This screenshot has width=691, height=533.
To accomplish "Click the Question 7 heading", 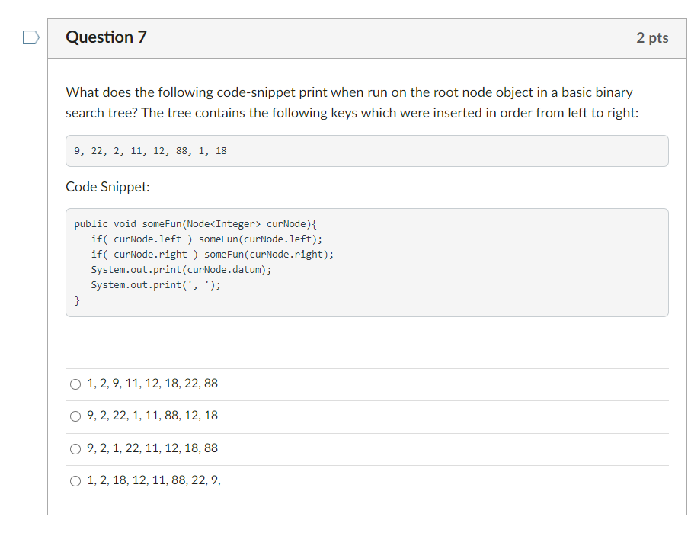I will (x=106, y=37).
